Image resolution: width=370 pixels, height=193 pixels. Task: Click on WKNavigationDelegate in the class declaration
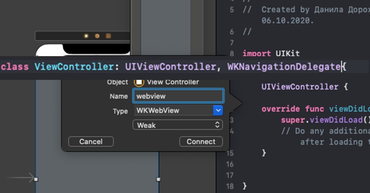(x=283, y=67)
